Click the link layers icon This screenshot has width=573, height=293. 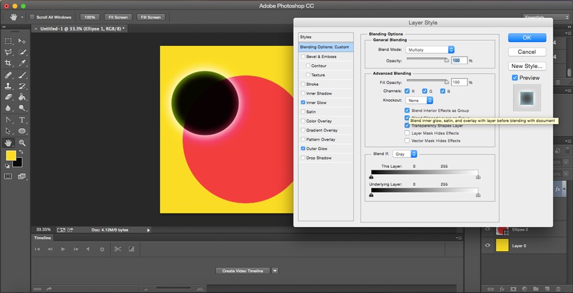pyautogui.click(x=490, y=289)
